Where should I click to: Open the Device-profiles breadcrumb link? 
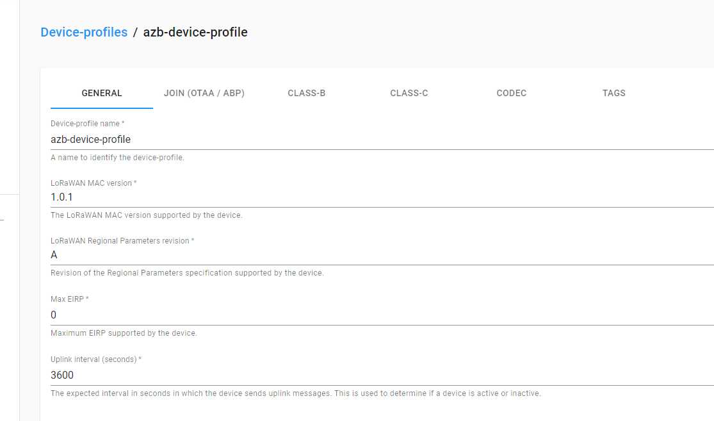[84, 32]
